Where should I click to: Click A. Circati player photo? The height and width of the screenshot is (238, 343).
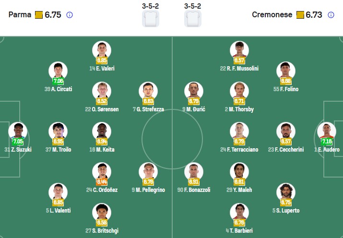58,71
